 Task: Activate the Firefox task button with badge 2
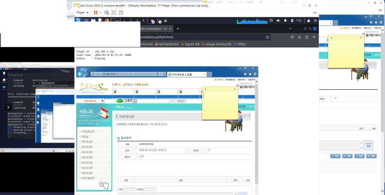tap(152, 21)
